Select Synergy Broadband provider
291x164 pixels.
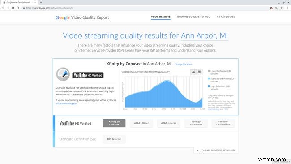(x=196, y=123)
